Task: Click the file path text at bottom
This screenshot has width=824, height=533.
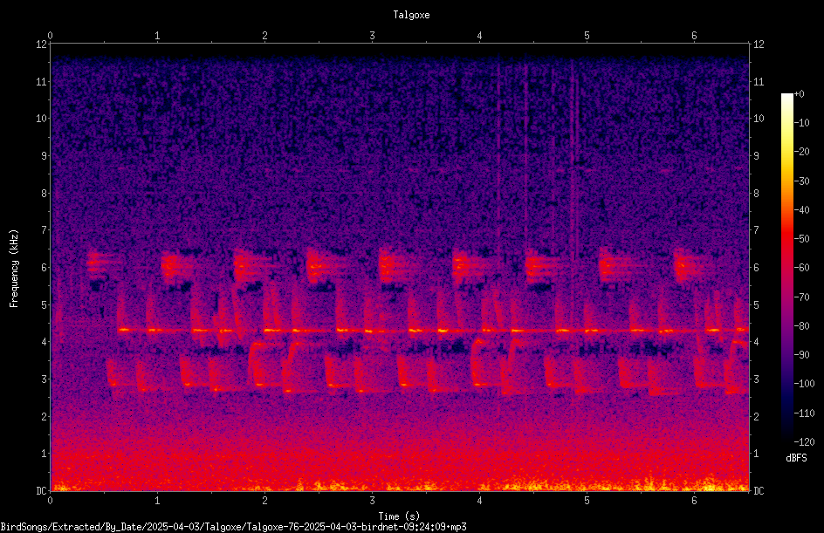Action: (233, 527)
